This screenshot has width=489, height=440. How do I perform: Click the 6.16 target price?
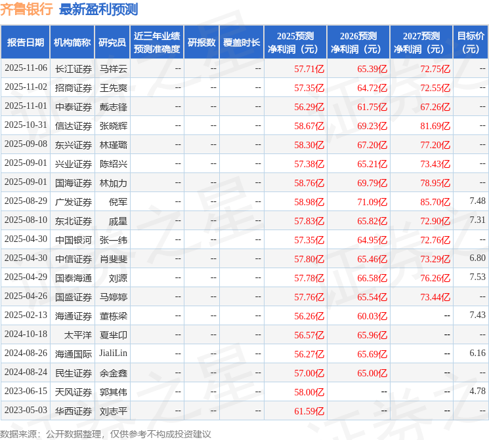[477, 353]
